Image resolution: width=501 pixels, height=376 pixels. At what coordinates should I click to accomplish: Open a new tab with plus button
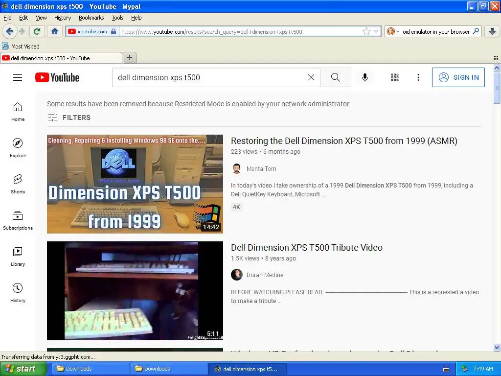point(129,58)
